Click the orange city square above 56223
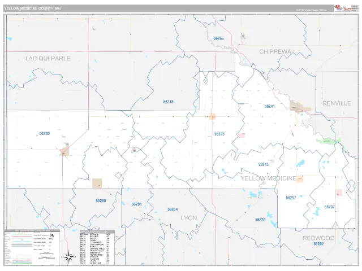Viewport: 362px width, 271px height. (212, 116)
